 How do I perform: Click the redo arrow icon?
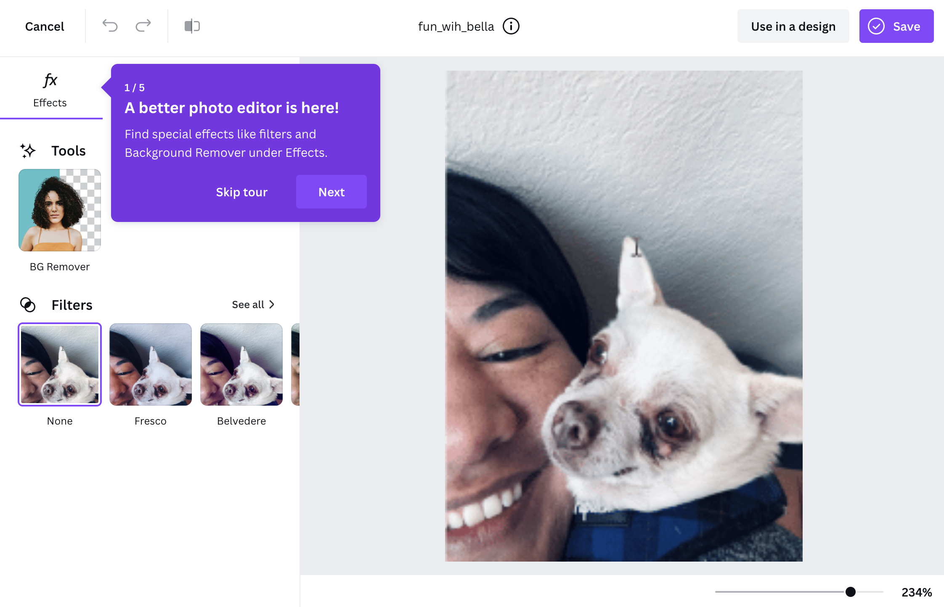pos(143,26)
